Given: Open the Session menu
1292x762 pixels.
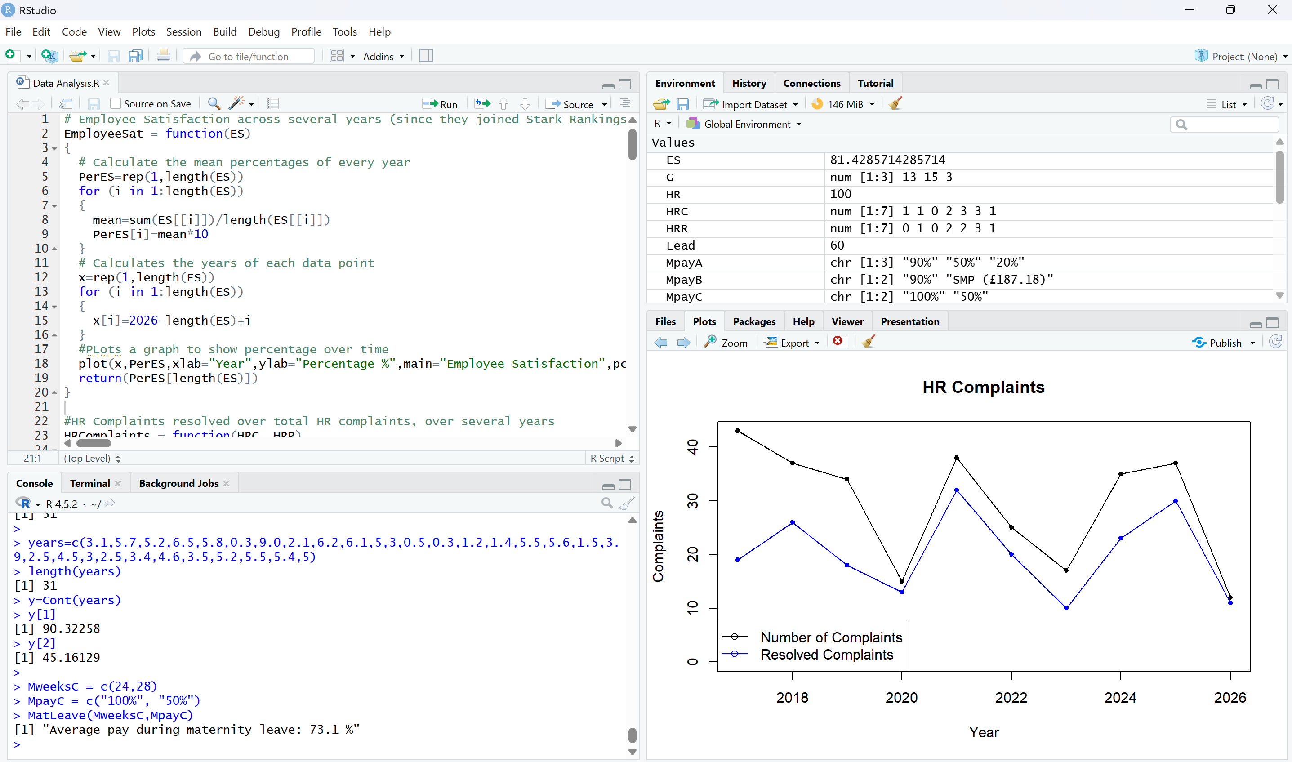Looking at the screenshot, I should click(183, 32).
